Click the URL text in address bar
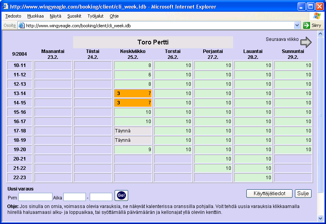This screenshot has width=326, height=224. (78, 26)
